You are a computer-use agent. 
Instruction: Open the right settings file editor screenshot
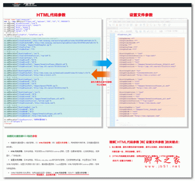tap(147, 72)
